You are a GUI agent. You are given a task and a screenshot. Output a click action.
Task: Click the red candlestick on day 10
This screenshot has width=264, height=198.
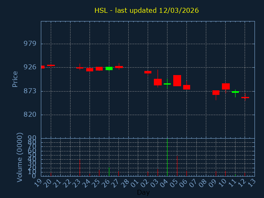(226, 86)
